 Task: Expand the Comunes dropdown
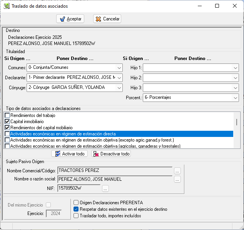pyautogui.click(x=119, y=68)
